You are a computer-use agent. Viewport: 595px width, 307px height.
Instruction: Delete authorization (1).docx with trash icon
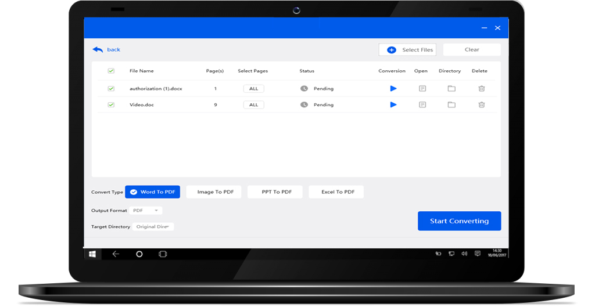481,89
